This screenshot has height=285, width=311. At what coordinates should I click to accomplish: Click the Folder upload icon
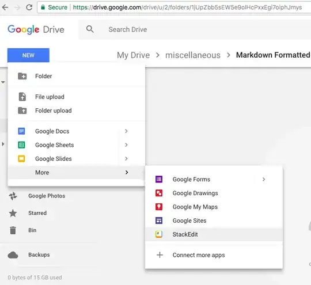coord(22,111)
